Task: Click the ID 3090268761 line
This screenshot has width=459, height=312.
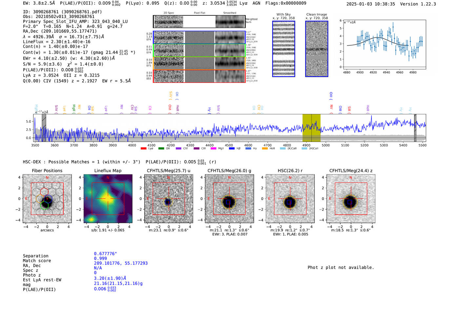Action: pos(62,12)
